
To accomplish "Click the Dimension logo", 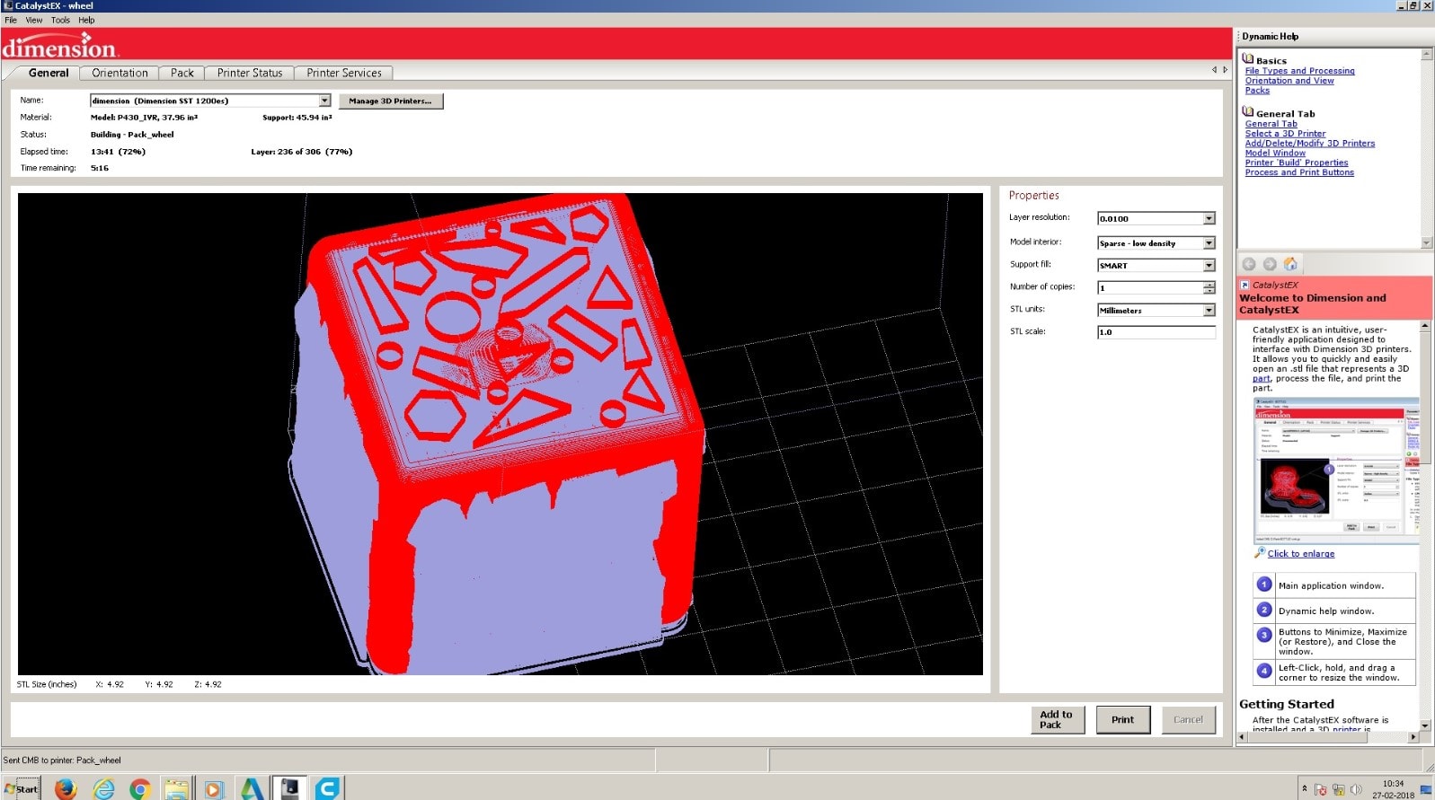I will coord(60,46).
